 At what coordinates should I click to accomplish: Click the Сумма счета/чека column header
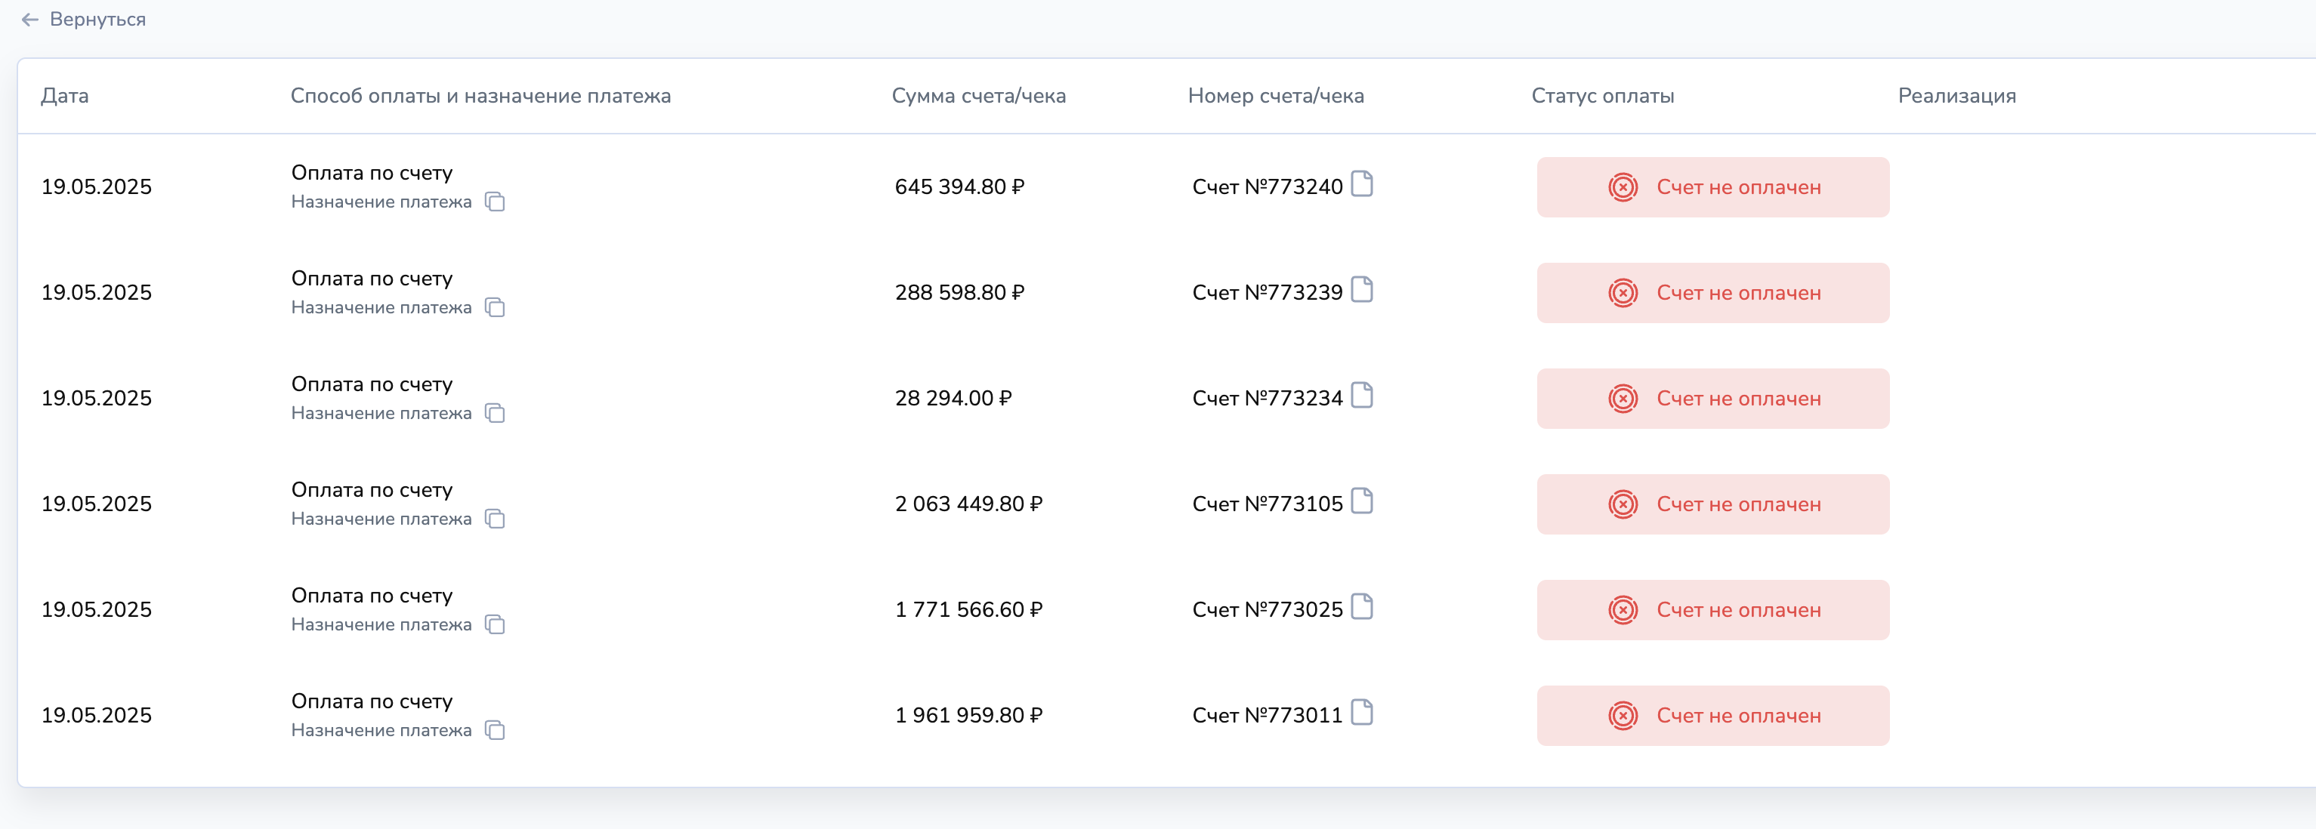coord(978,96)
